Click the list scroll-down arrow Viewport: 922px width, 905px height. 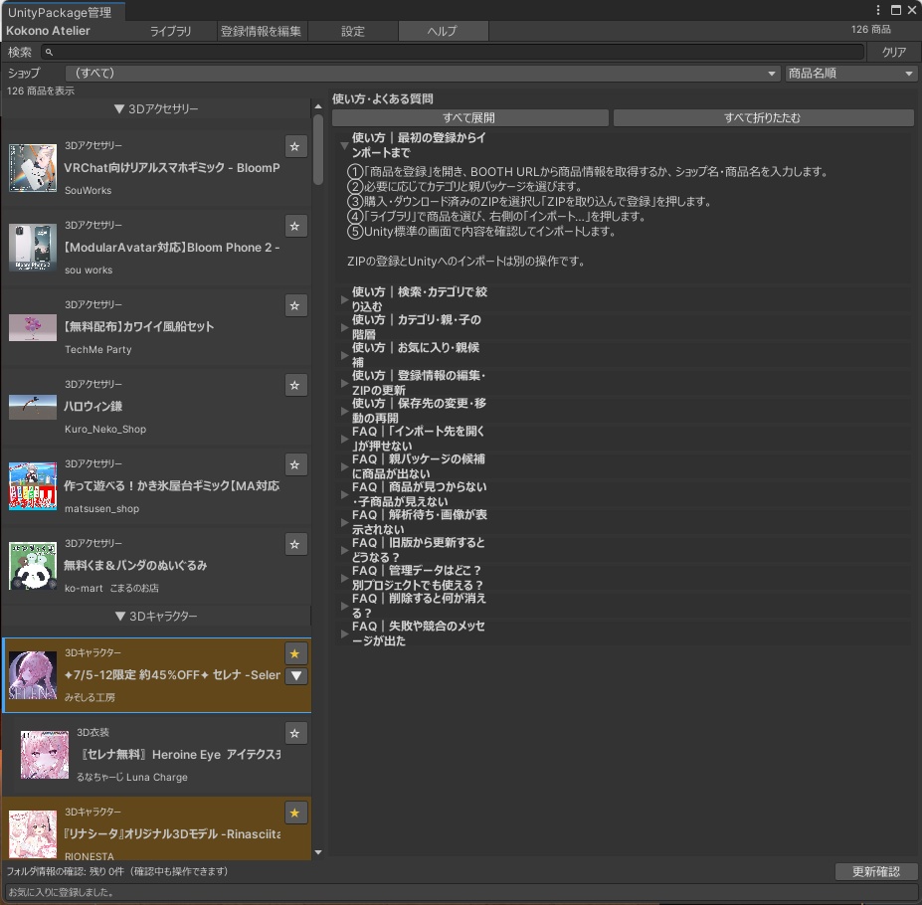coord(318,852)
